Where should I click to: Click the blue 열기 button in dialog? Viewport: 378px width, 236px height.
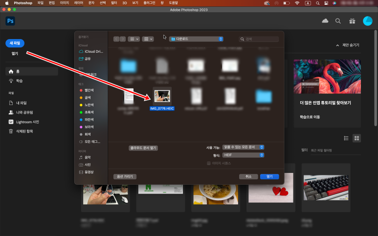[269, 176]
